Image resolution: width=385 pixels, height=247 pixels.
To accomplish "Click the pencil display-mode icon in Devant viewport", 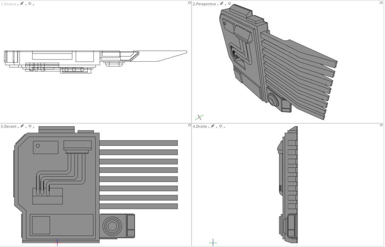I will tap(22, 126).
